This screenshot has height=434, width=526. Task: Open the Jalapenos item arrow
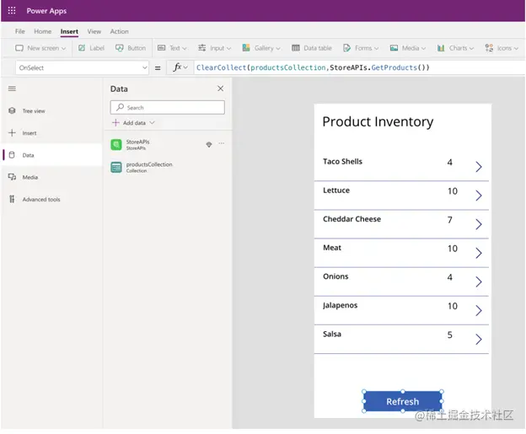[479, 311]
